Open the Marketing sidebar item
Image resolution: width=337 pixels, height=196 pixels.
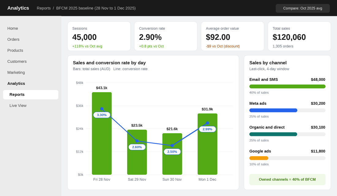(16, 72)
